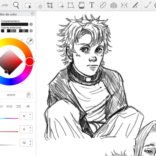Toggle the Steady Stroke pen tool
Image resolution: width=156 pixels, height=156 pixels.
click(136, 5)
